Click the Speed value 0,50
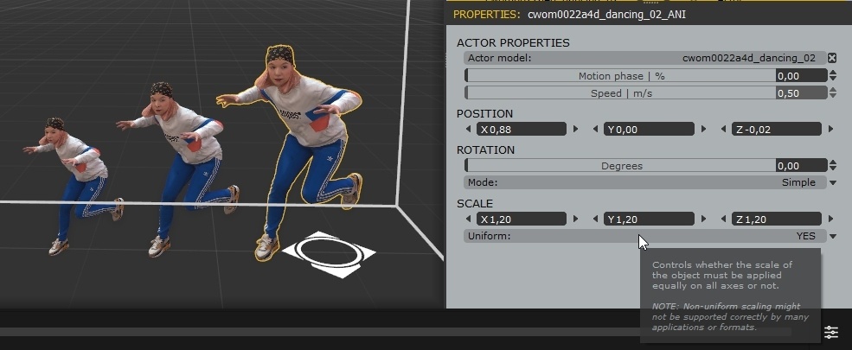 pos(802,92)
